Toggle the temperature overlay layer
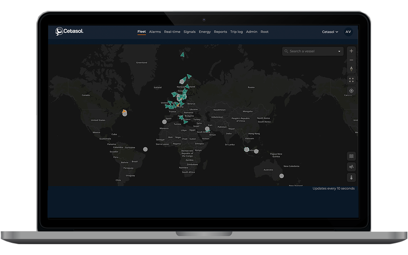408x255 pixels. coord(351,178)
